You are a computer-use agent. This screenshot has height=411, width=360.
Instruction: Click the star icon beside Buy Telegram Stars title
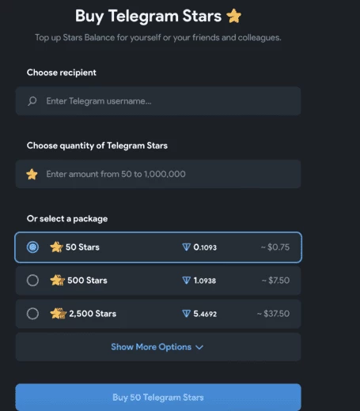233,16
